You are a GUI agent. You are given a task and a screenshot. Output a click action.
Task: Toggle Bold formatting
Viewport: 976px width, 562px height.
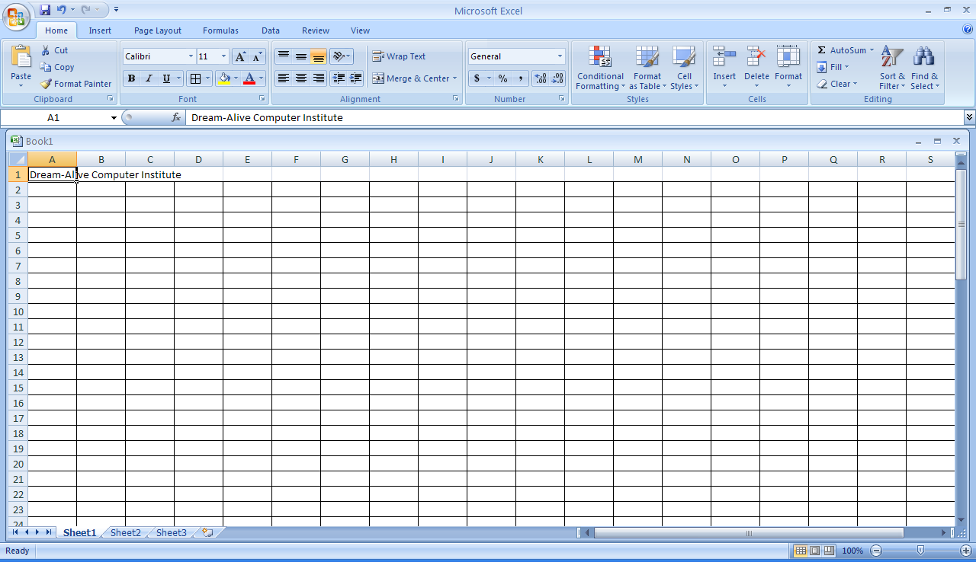point(131,78)
